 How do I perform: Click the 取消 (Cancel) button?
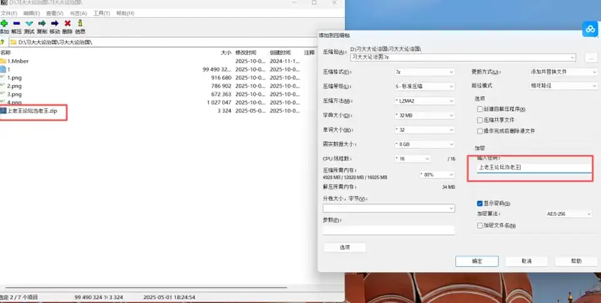coord(527,261)
